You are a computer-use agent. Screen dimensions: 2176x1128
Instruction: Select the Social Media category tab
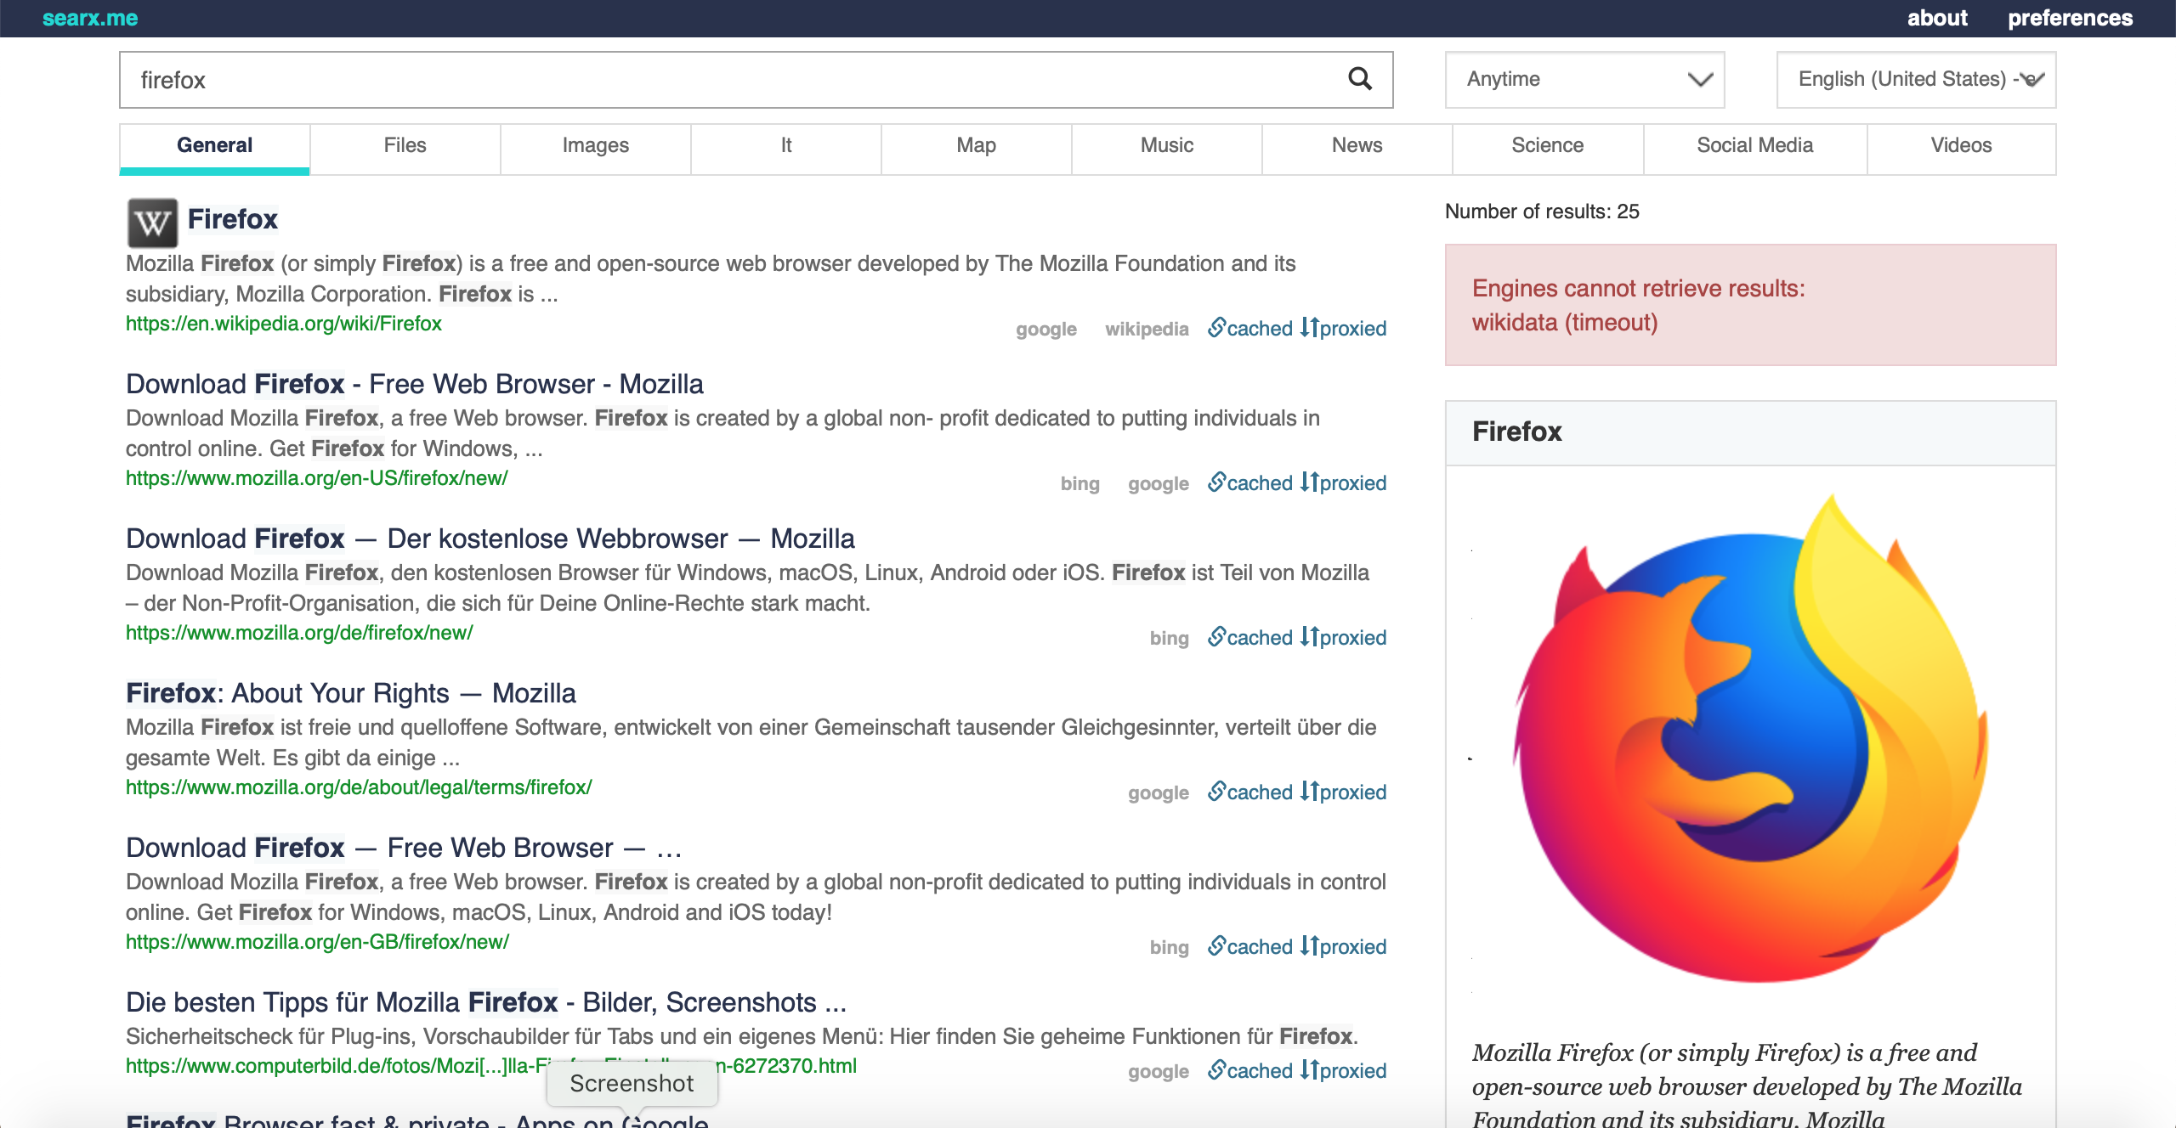1754,145
